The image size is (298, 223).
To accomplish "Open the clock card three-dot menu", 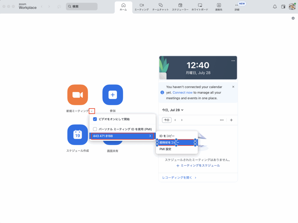I will (x=233, y=61).
